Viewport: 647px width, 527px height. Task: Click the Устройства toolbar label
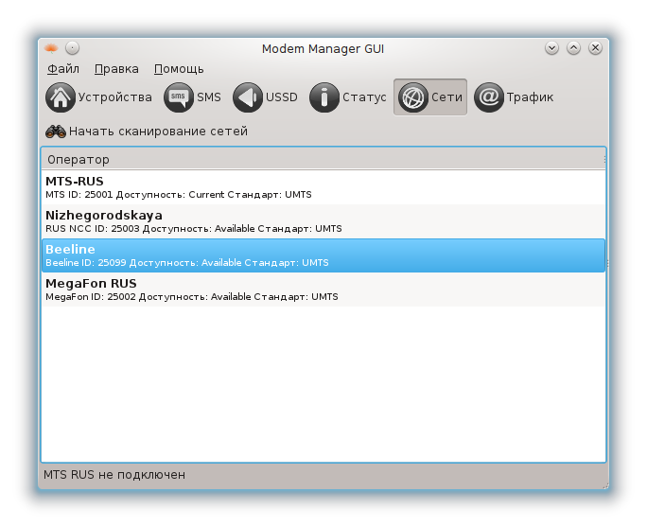coord(115,97)
